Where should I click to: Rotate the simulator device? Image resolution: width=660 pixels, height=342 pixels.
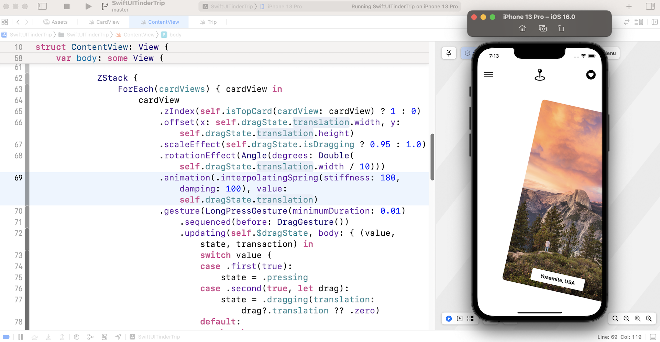[x=561, y=28]
